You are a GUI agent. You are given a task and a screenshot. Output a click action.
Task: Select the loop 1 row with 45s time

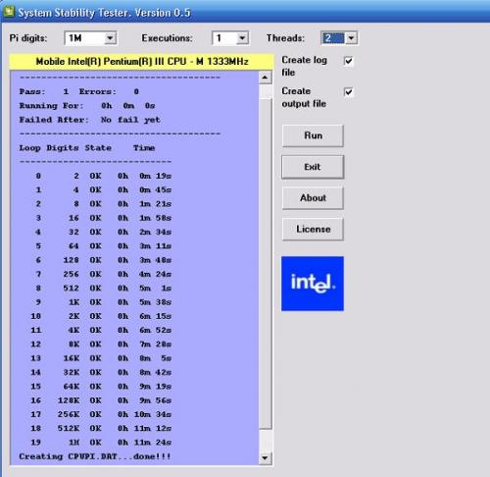click(103, 190)
